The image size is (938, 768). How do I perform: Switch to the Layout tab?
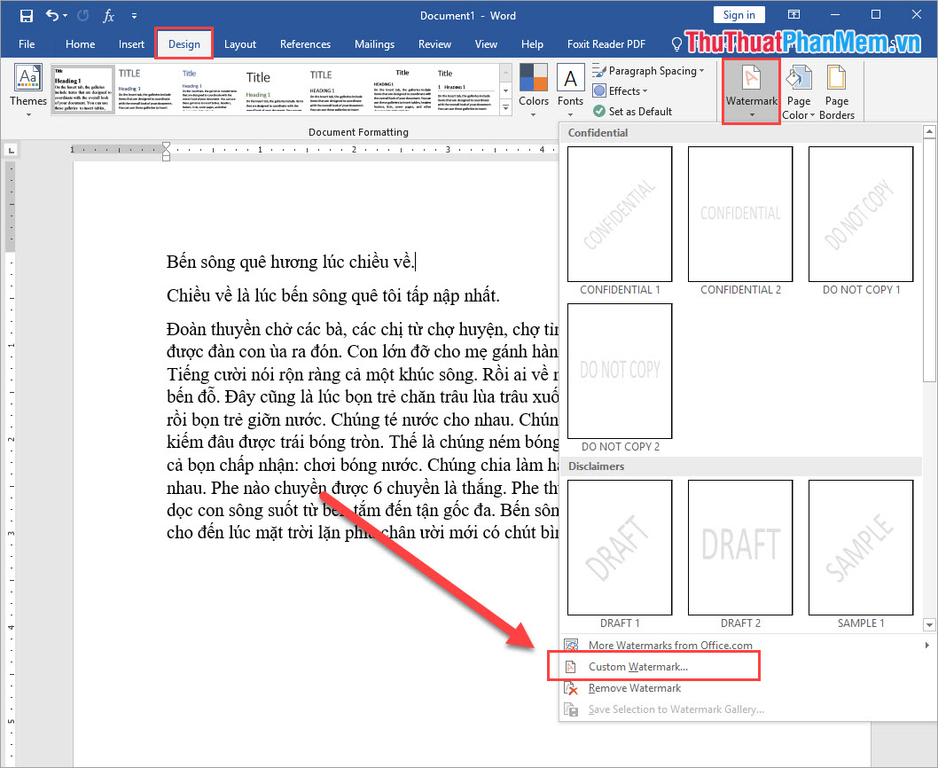point(240,43)
